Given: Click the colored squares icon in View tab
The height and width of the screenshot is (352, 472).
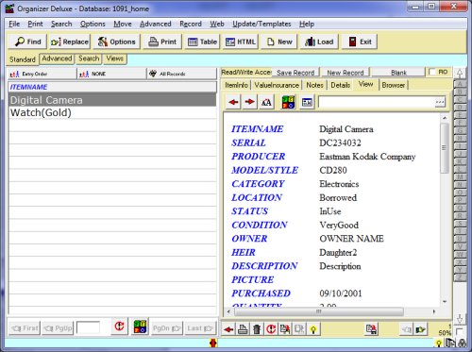Looking at the screenshot, I should point(288,102).
